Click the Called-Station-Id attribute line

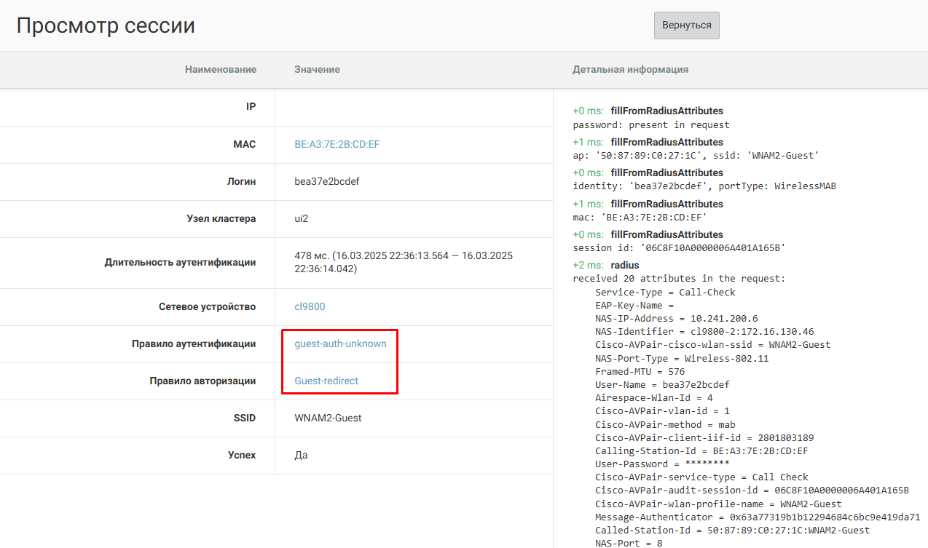(x=732, y=530)
